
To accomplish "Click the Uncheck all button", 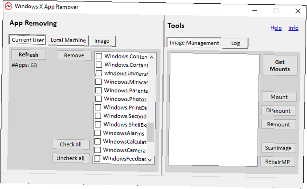I will click(71, 158).
